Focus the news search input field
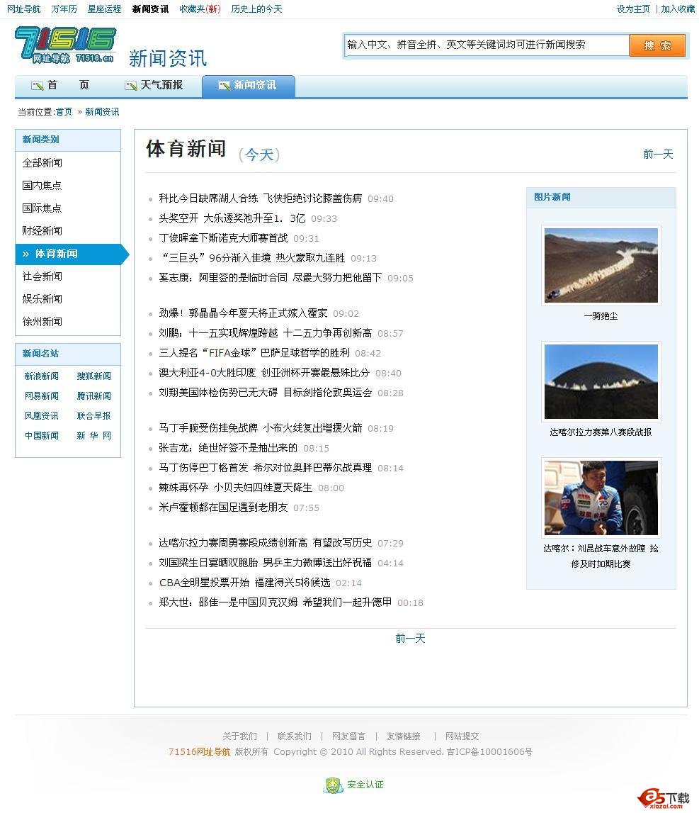 (x=487, y=45)
